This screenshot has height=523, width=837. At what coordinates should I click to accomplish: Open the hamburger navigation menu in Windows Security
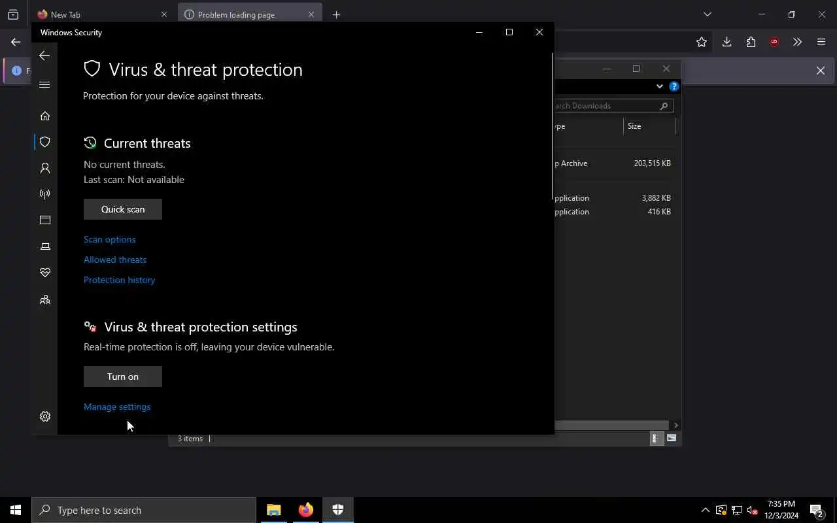pyautogui.click(x=44, y=84)
